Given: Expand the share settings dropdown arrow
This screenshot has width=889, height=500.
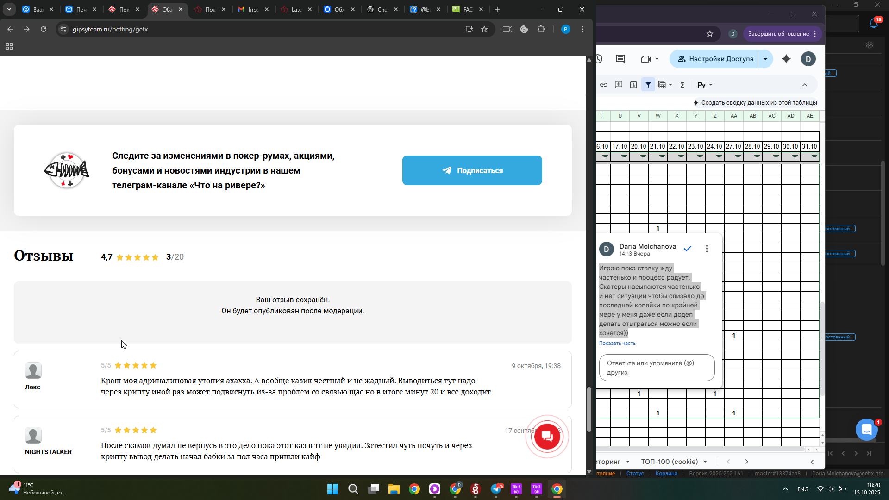Looking at the screenshot, I should [765, 59].
